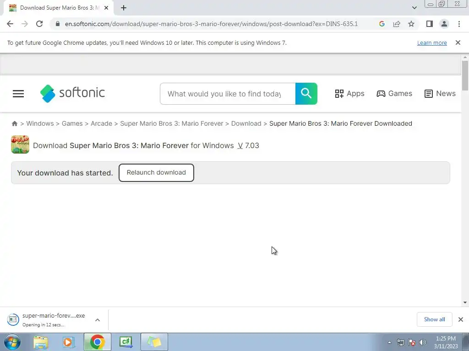The image size is (469, 351).
Task: Open the Apps section
Action: [x=349, y=93]
